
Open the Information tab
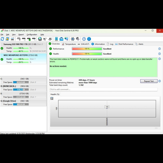98,44
